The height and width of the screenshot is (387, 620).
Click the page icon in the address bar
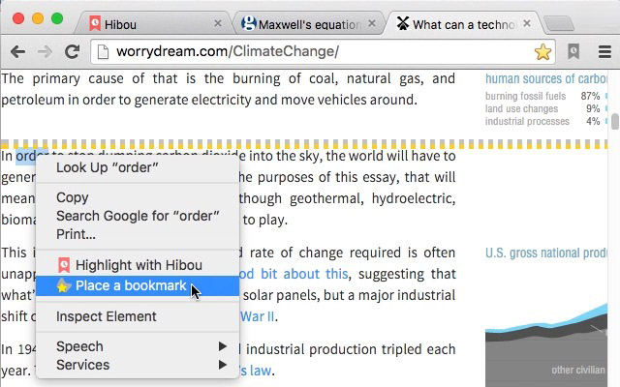103,51
